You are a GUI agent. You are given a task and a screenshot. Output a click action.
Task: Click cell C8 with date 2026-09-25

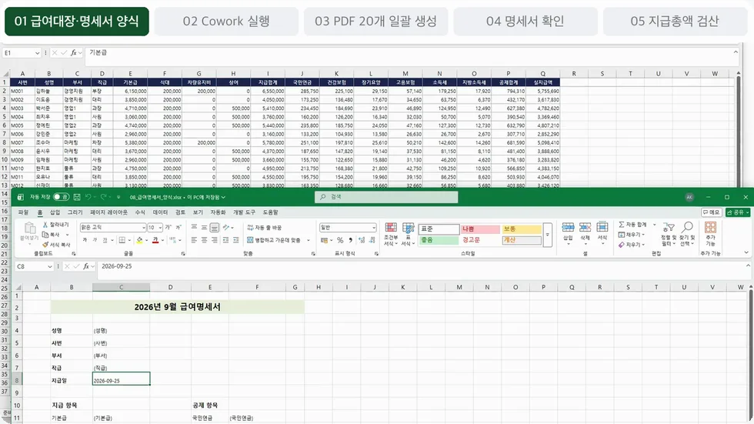pyautogui.click(x=122, y=379)
